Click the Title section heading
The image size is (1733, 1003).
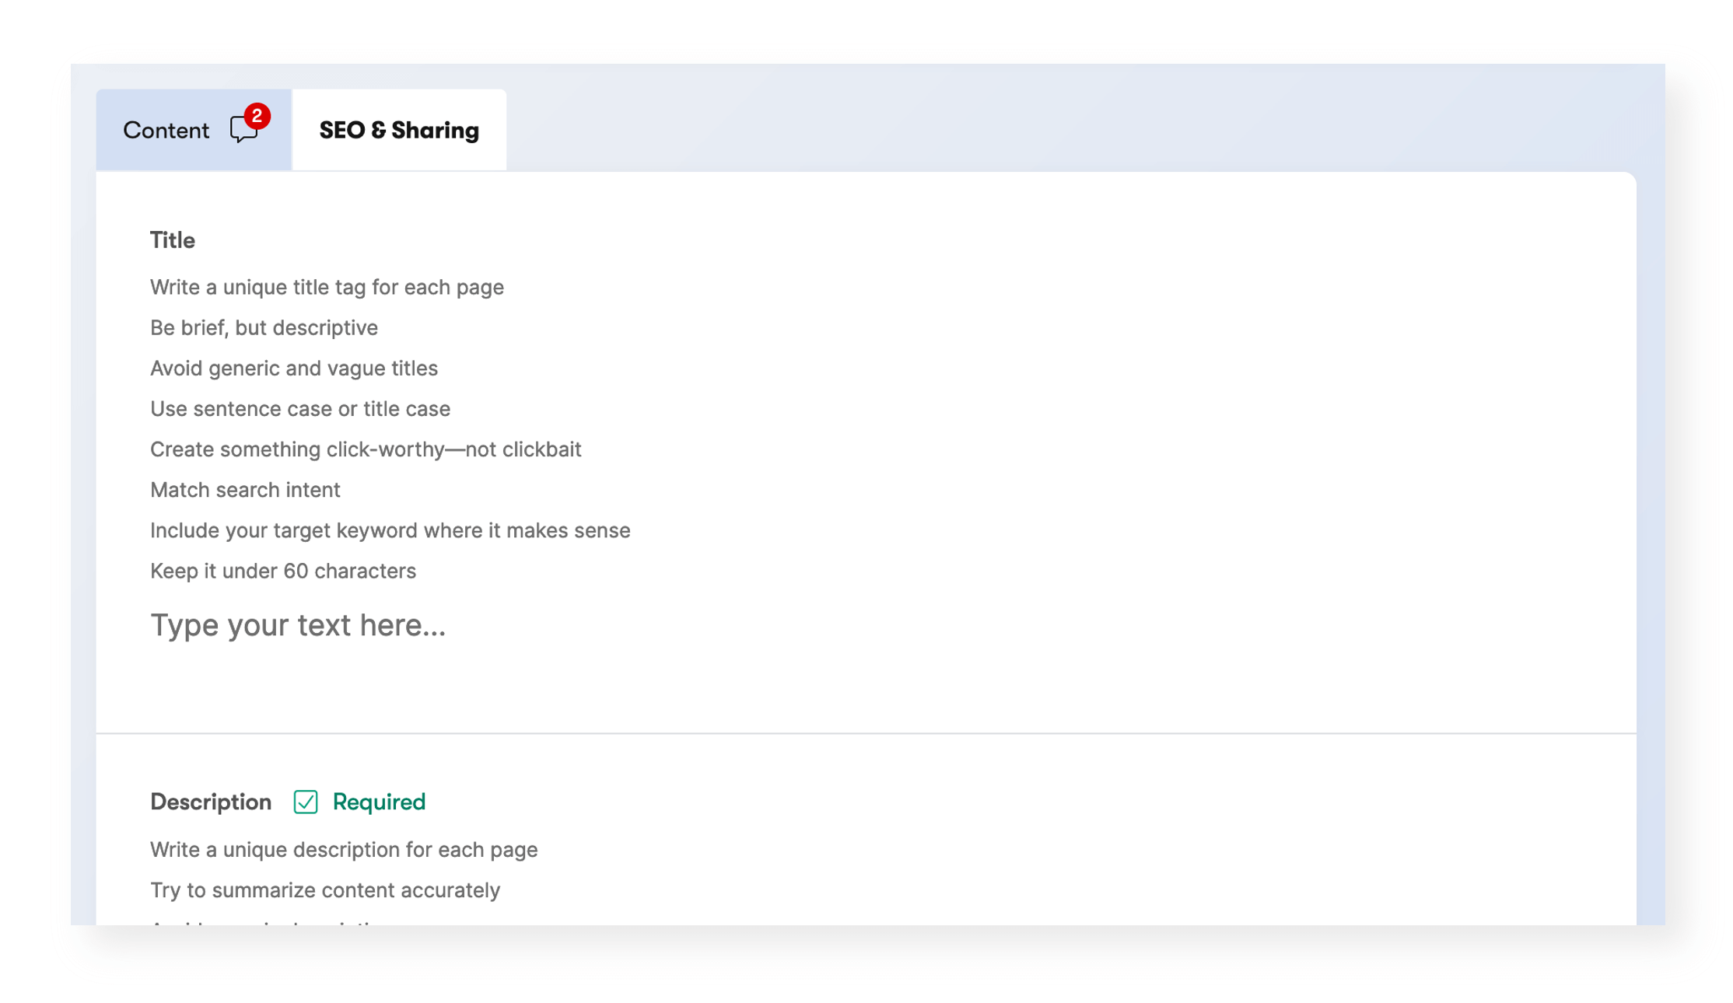pos(173,240)
